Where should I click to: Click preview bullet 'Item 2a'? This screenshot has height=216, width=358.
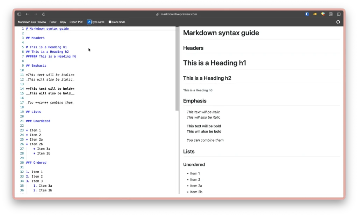point(196,186)
